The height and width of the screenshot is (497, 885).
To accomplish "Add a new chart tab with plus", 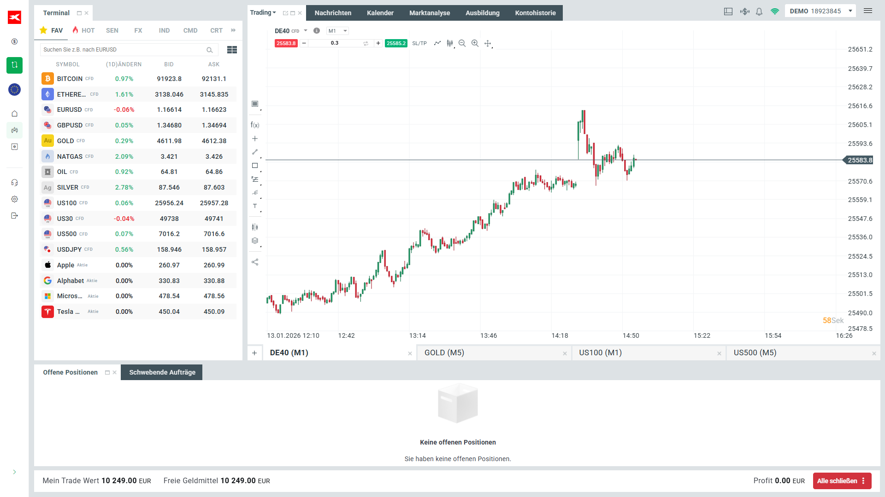I will pos(254,353).
